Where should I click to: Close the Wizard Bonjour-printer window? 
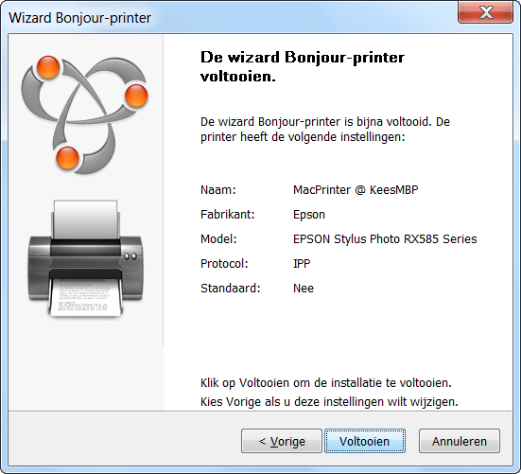click(x=485, y=12)
